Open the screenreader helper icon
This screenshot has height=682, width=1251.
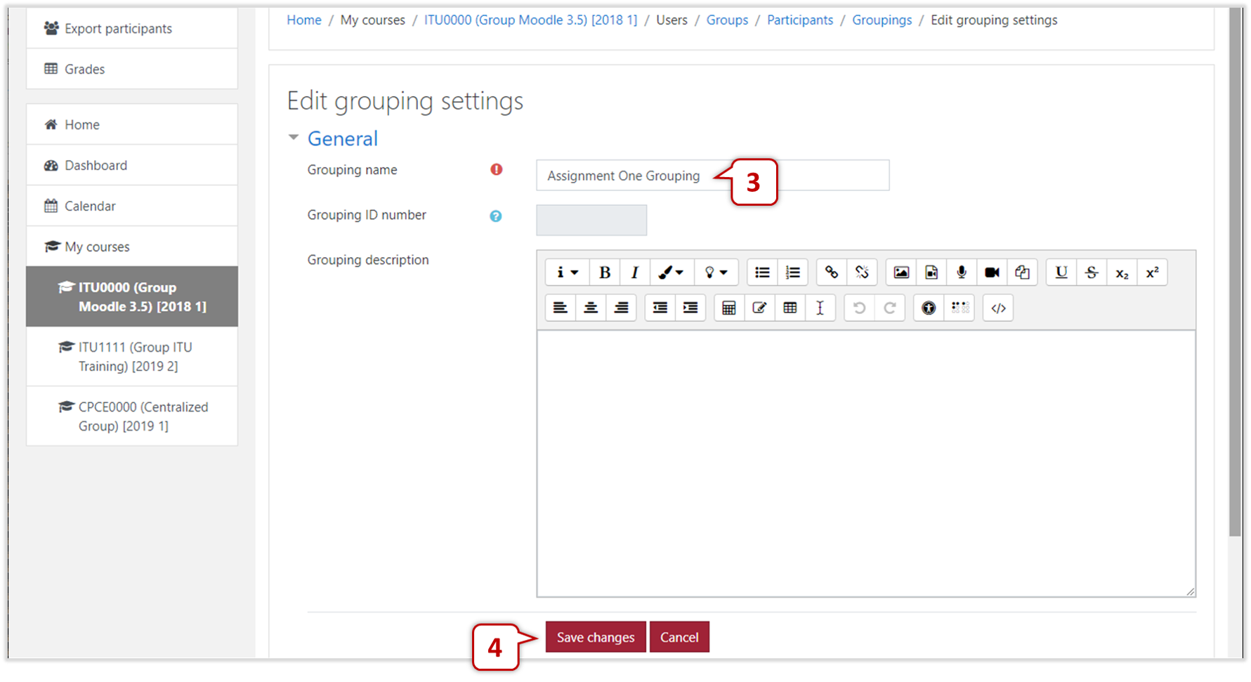tap(959, 308)
